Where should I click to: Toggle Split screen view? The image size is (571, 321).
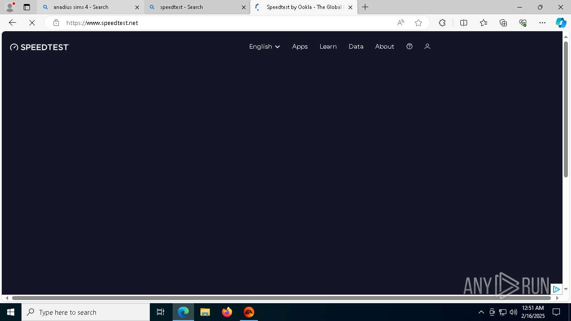463,23
